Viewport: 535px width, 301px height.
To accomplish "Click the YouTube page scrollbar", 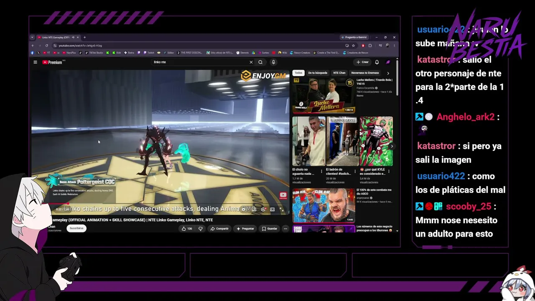I will click(397, 78).
